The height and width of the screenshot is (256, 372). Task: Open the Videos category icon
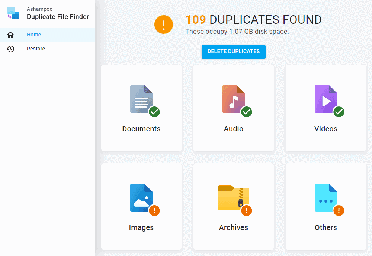(326, 99)
